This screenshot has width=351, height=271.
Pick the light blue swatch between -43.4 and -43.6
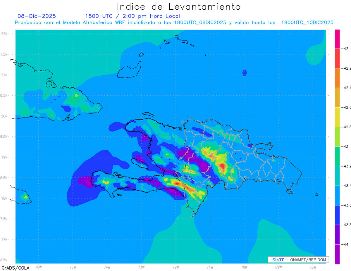point(337,196)
